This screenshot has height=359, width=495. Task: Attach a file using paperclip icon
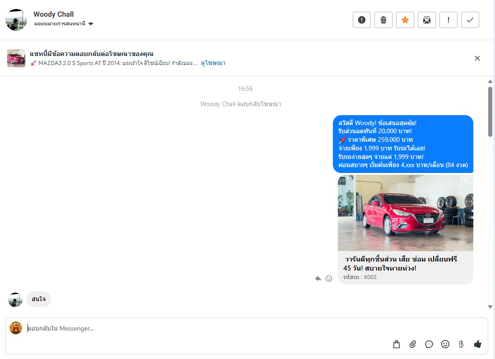pos(413,344)
